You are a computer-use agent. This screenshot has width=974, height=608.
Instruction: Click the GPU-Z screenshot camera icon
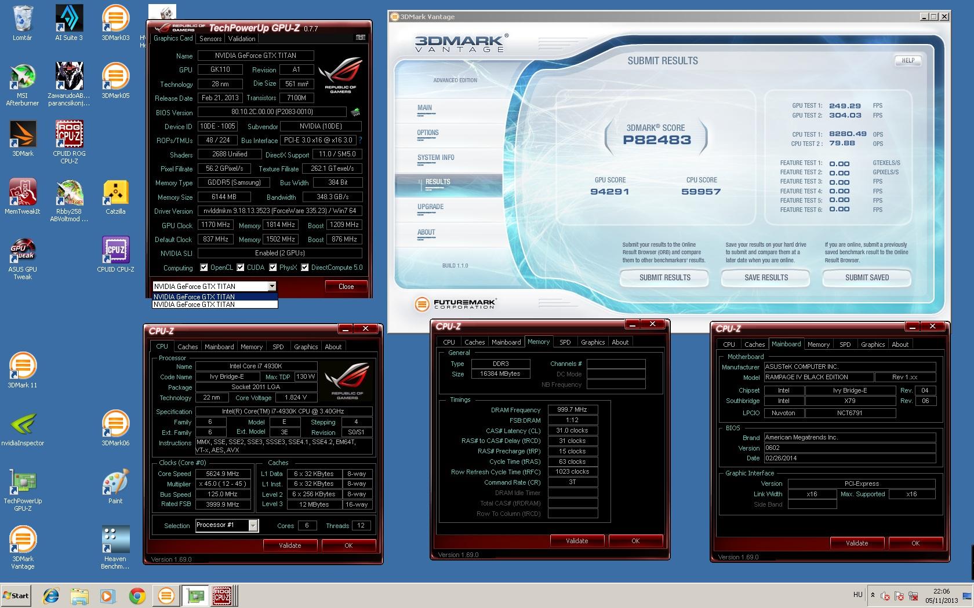pos(361,38)
